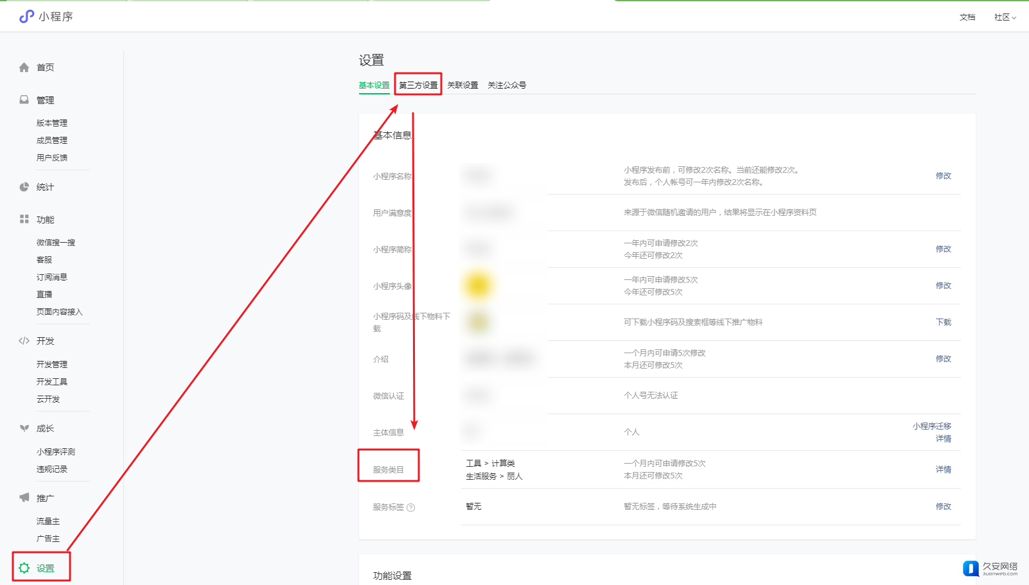Click the inbox icon next to 管理
1029x585 pixels.
pyautogui.click(x=24, y=100)
